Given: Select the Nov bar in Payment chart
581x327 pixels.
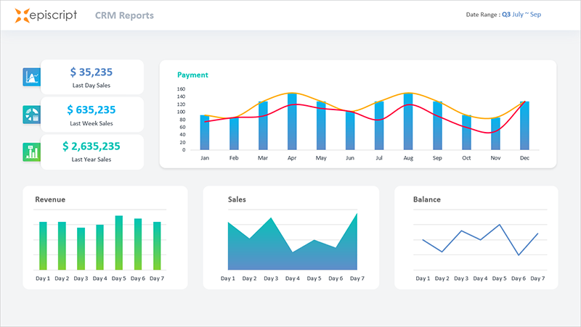Looking at the screenshot, I should point(495,133).
